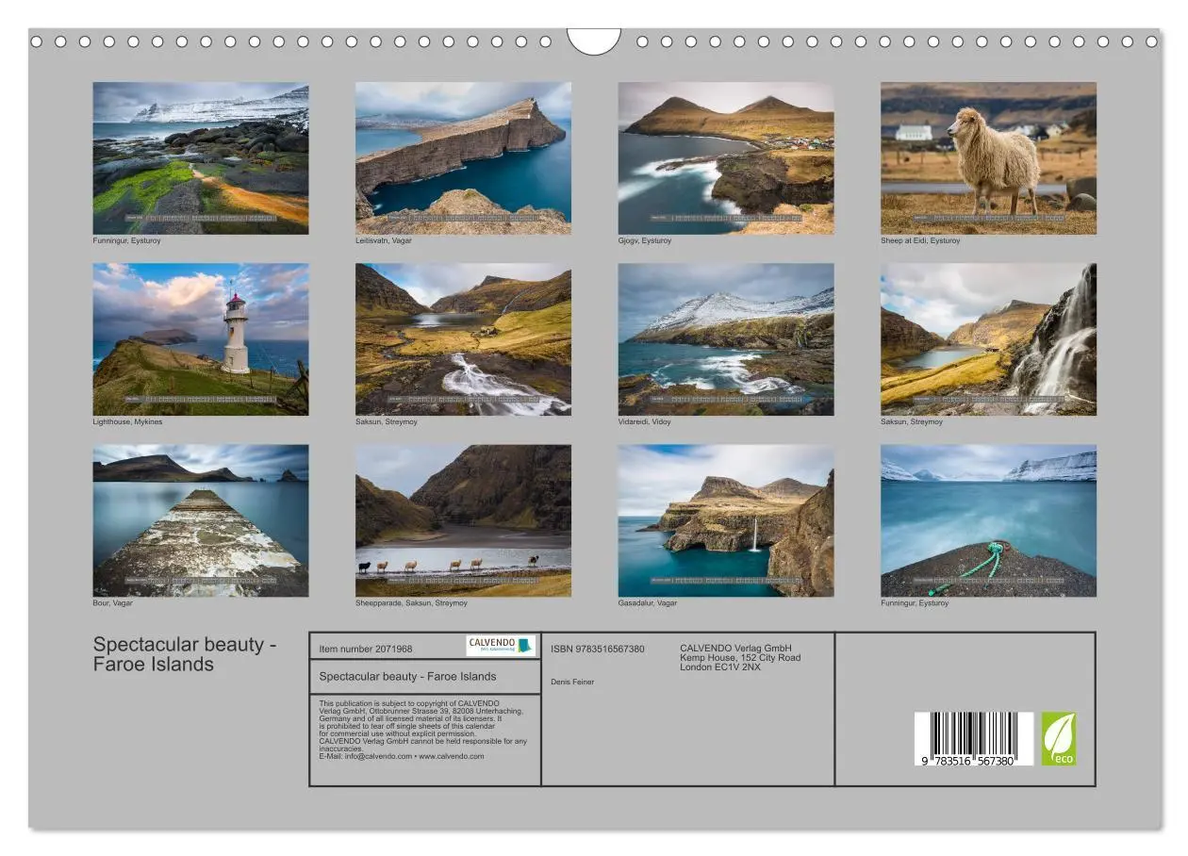The height and width of the screenshot is (856, 1188).
Task: Click the CALVENDO logo beside item number
Action: (501, 646)
